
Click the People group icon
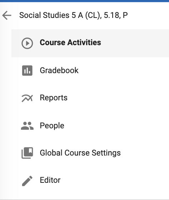click(27, 126)
